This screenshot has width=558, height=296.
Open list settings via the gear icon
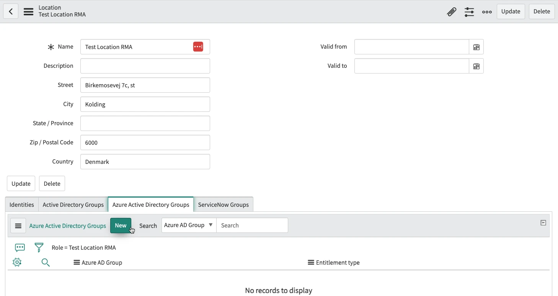17,262
